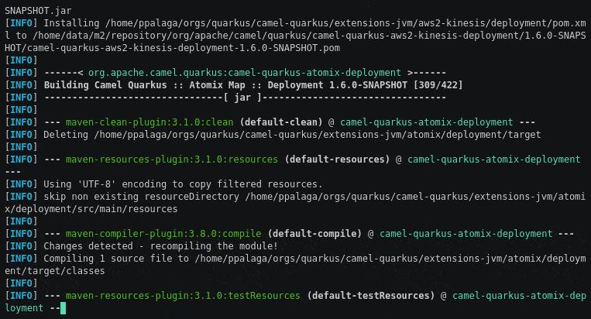Click the maven-resources-plugin:3.1.0:testResources goal text
Screen dimensions: 591x319
click(183, 296)
